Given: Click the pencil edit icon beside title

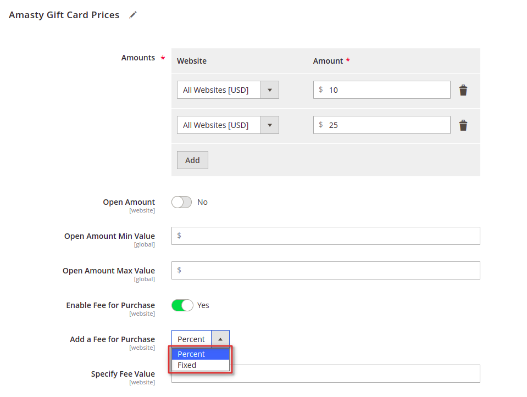Looking at the screenshot, I should tap(133, 15).
